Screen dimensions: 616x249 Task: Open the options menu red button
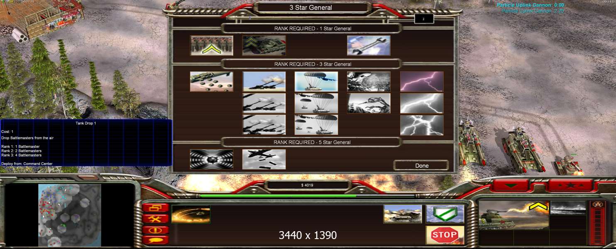[x=155, y=207]
